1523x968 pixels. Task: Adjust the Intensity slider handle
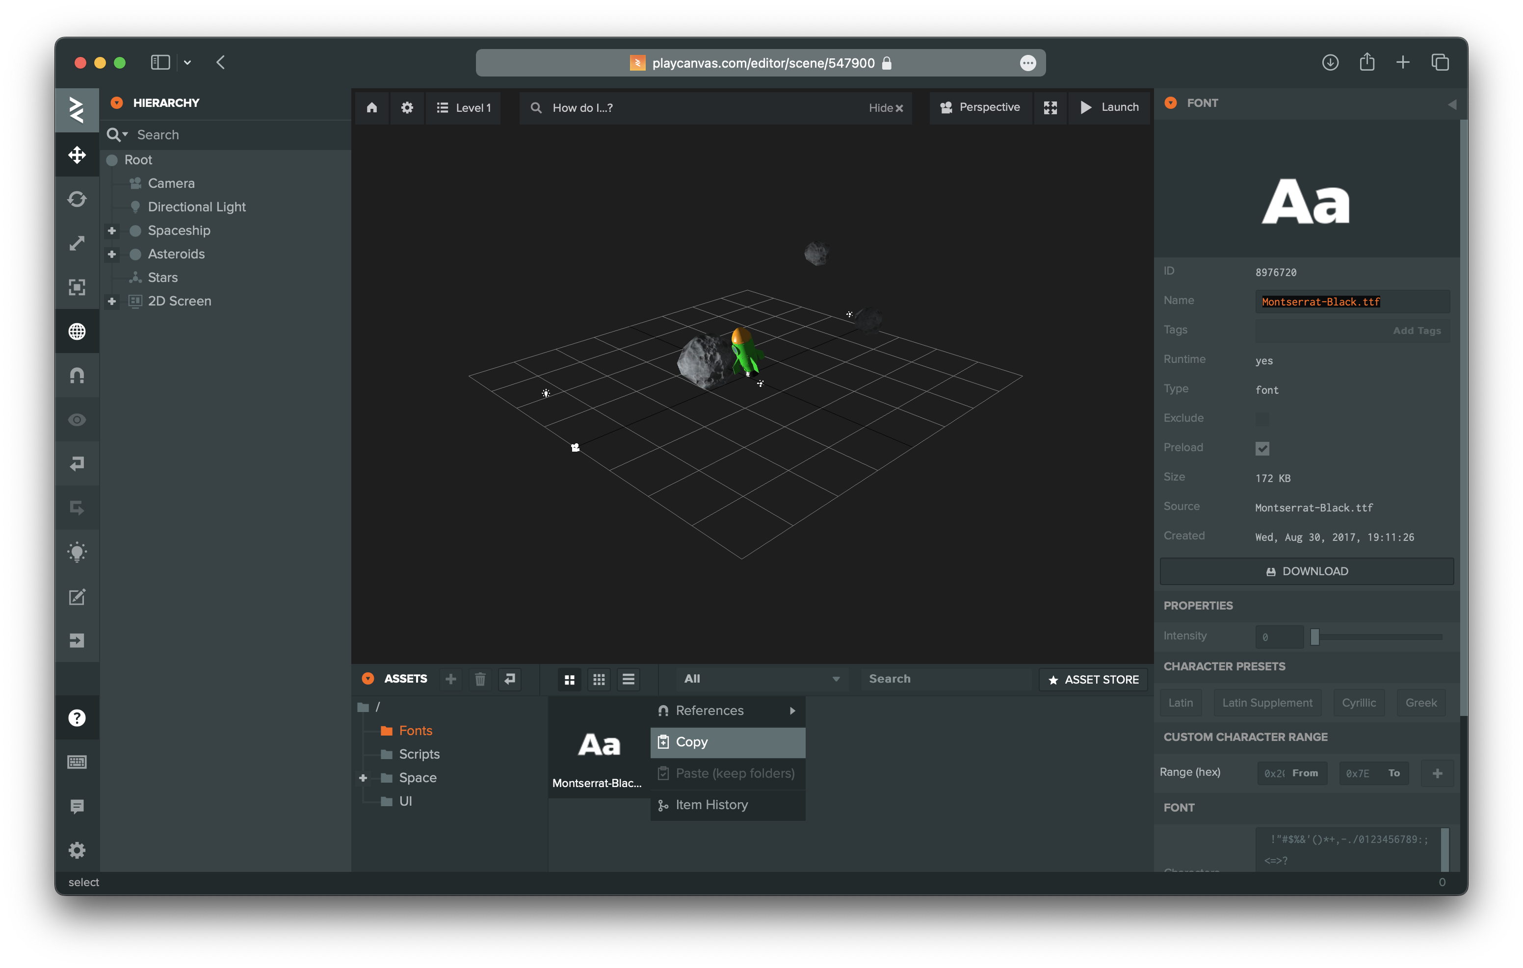coord(1314,637)
